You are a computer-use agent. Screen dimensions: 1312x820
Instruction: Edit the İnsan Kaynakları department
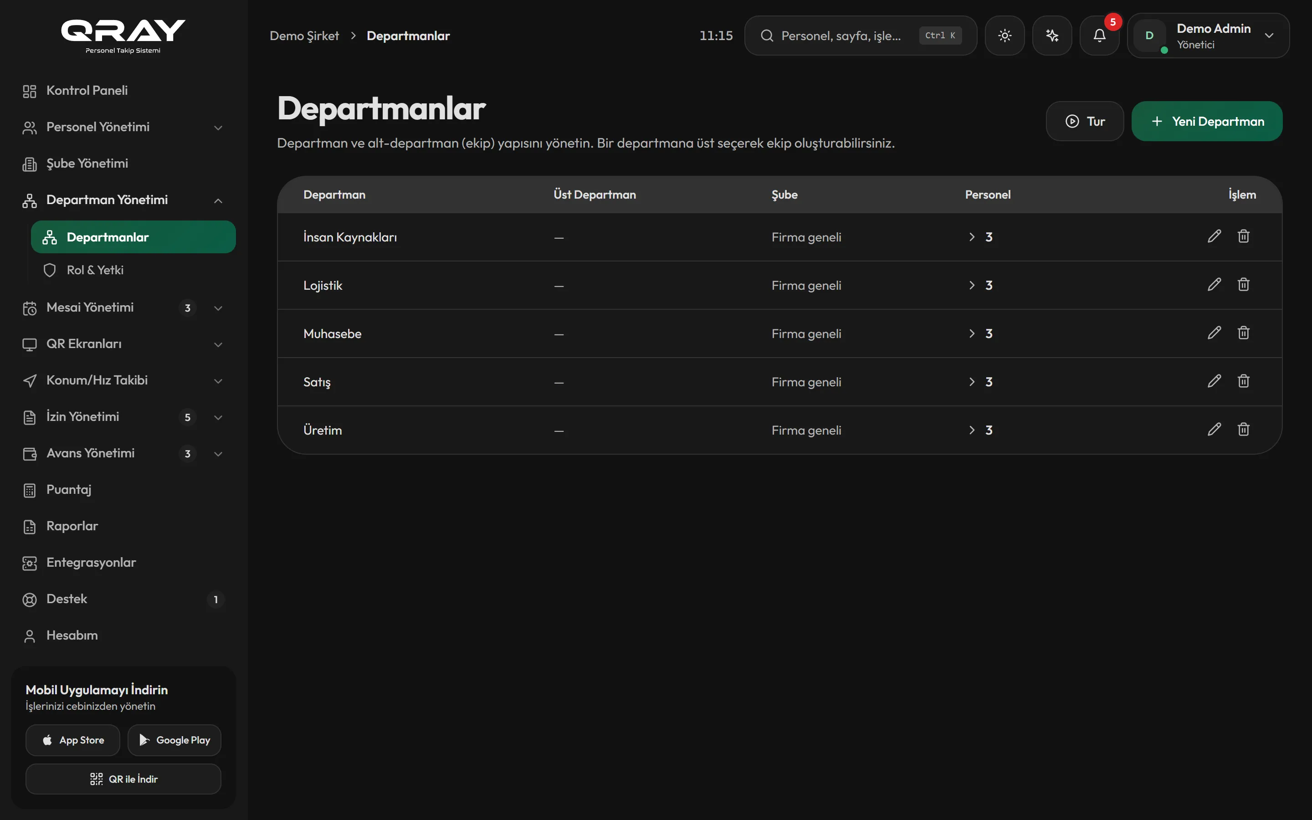[1215, 236]
